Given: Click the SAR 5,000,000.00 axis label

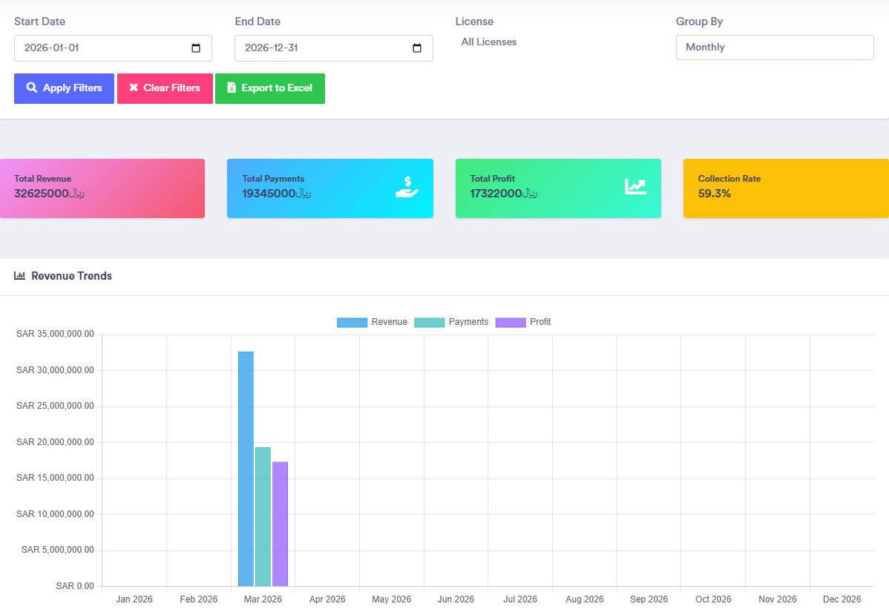Looking at the screenshot, I should 58,550.
